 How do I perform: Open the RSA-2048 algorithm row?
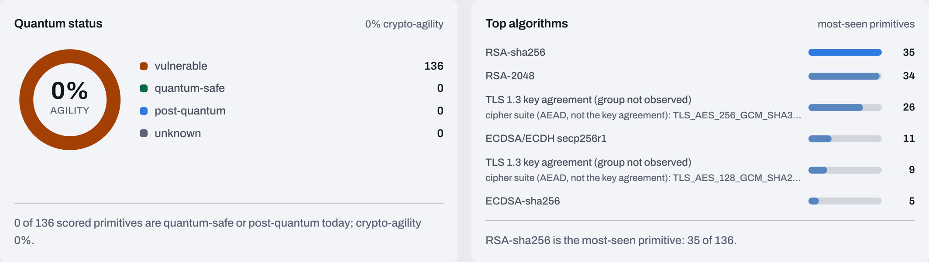coord(700,76)
